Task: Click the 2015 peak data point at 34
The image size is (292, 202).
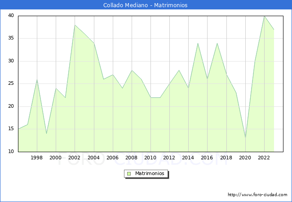Action: [x=198, y=43]
